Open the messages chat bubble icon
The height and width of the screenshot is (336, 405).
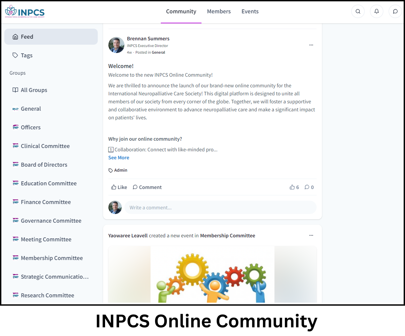pos(395,11)
